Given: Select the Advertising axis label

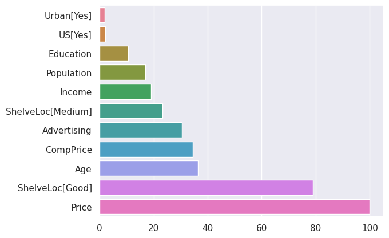Looking at the screenshot, I should 67,130.
